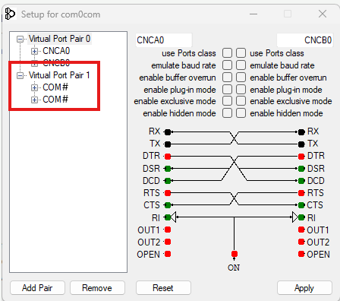Collapse the Virtual Port Pair 1 node
This screenshot has width=340, height=301.
[20, 75]
